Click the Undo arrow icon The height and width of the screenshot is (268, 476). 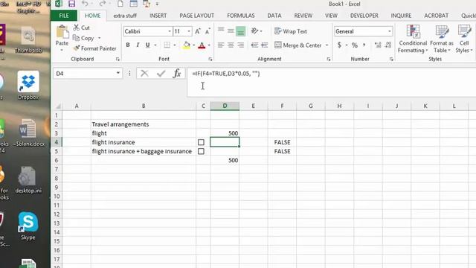85,4
